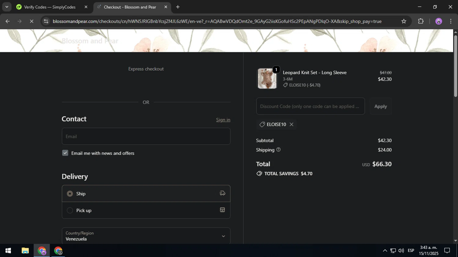Focus the Email input field
Viewport: 458px width, 257px height.
coord(146,136)
